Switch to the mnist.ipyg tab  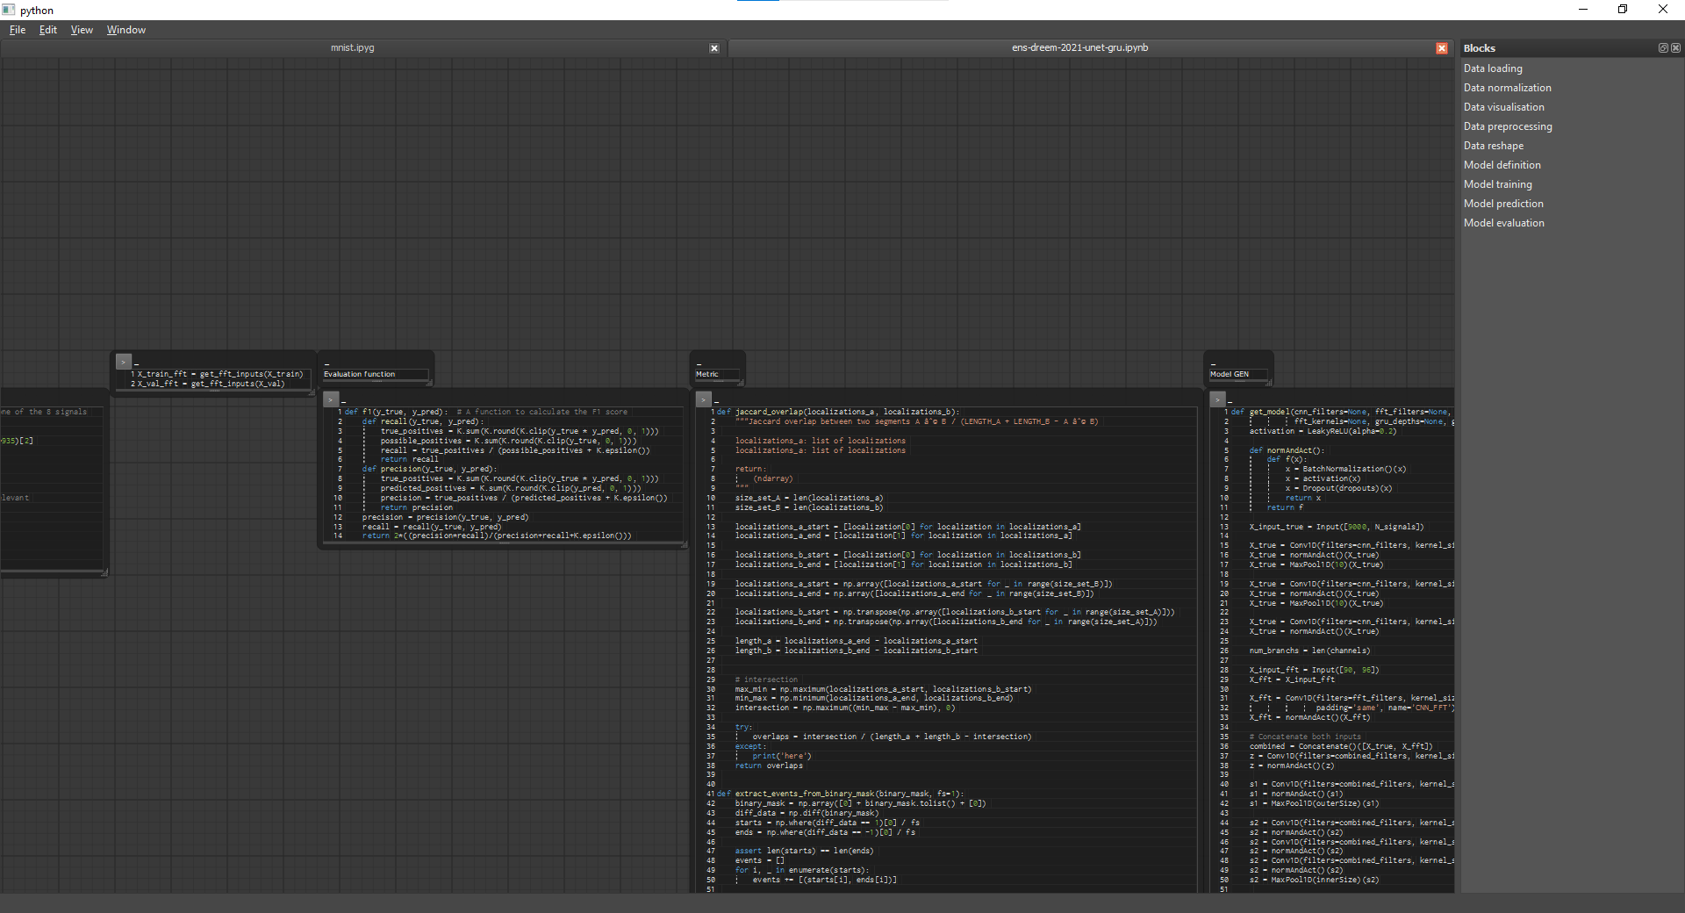click(x=352, y=48)
